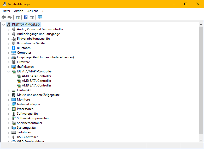Click the Softwaregeräte icon
The height and width of the screenshot is (149, 204).
click(x=14, y=114)
